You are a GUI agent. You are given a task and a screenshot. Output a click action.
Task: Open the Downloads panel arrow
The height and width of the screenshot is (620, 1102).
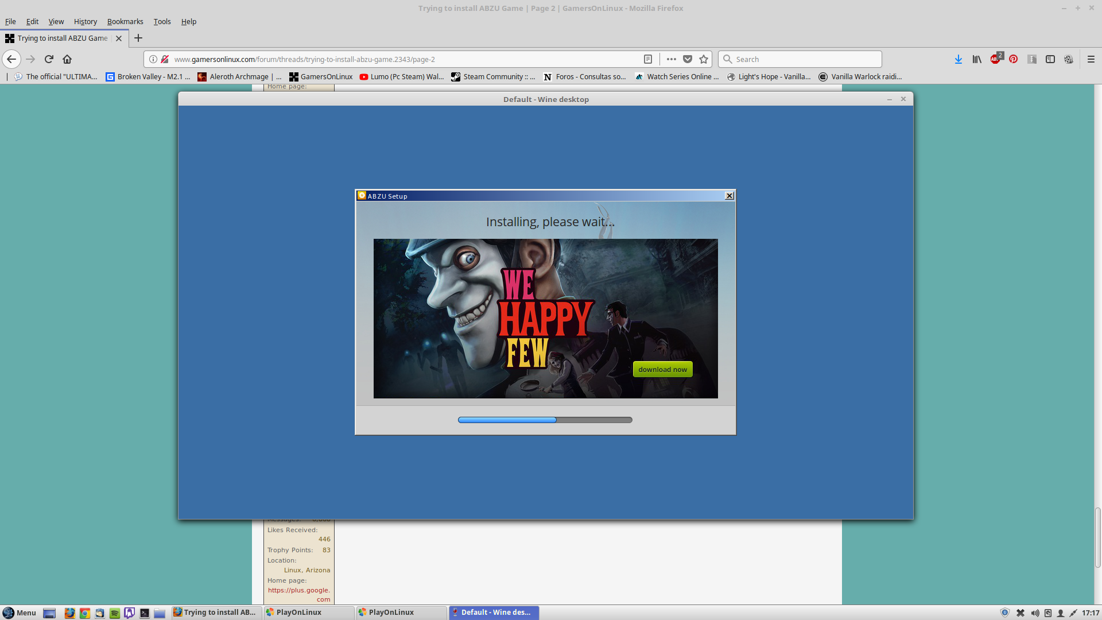point(959,59)
